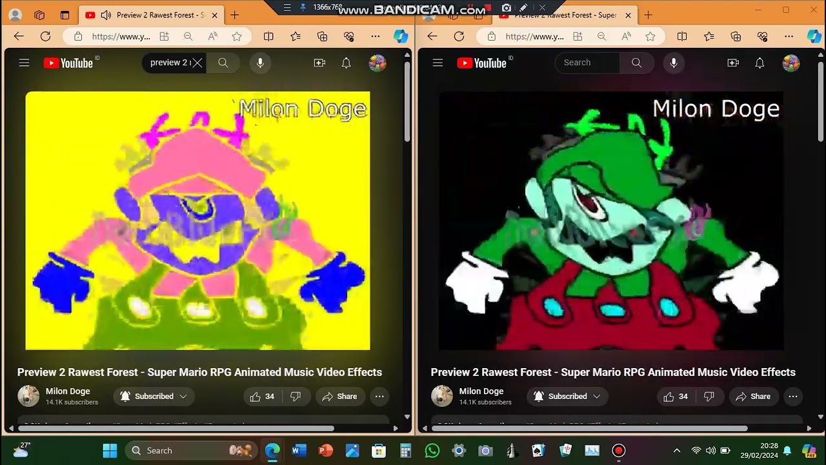
Task: Open Copilot in left browser window
Action: (x=401, y=37)
